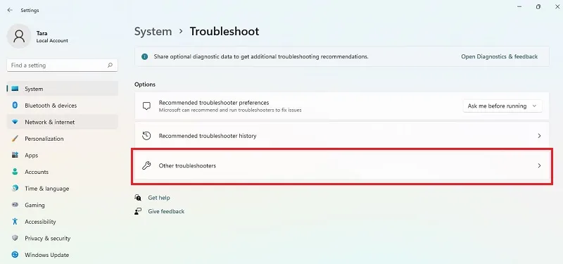Screen dimensions: 563x264
Task: Open Privacy & security shield icon
Action: [15, 238]
